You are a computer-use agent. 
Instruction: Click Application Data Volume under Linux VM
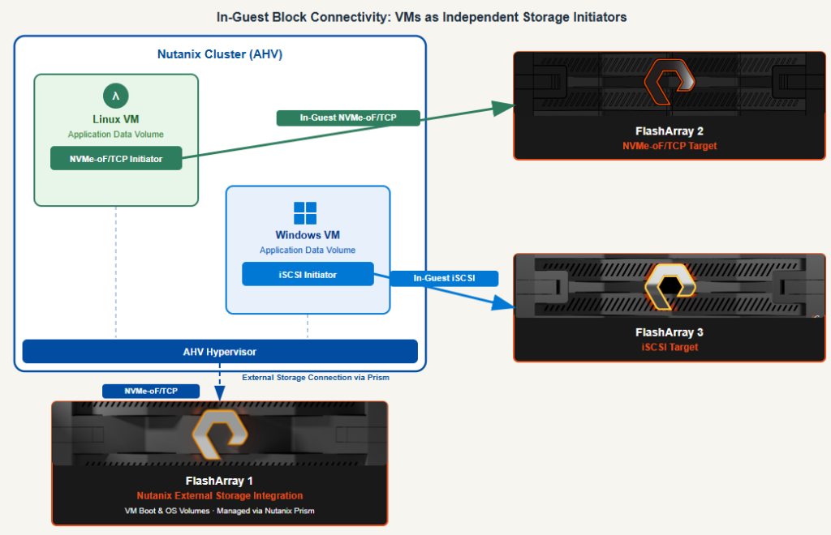(115, 135)
